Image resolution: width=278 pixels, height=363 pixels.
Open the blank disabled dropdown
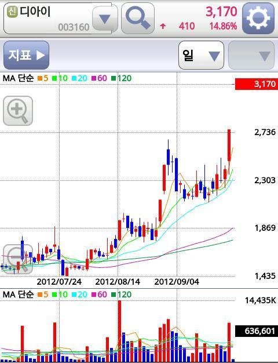(x=251, y=55)
